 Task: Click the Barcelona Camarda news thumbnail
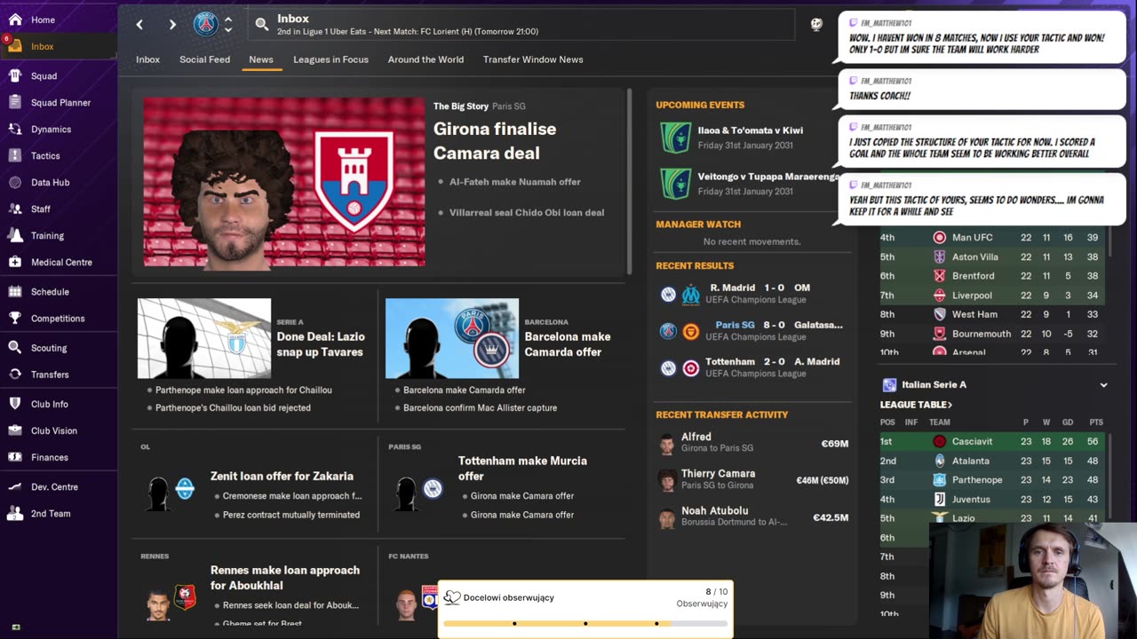click(452, 338)
